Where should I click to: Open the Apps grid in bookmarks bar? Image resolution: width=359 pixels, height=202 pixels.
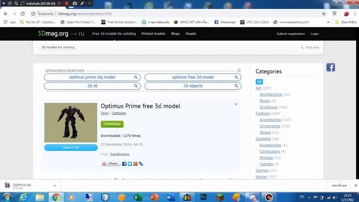(6, 22)
